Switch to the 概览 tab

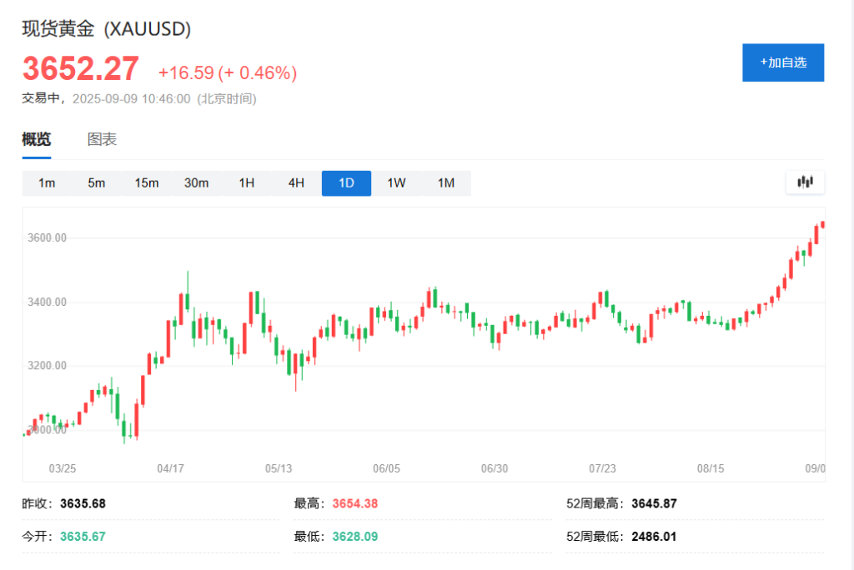(x=36, y=138)
